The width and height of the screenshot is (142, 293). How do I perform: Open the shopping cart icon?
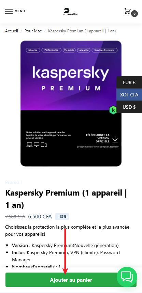(x=128, y=11)
